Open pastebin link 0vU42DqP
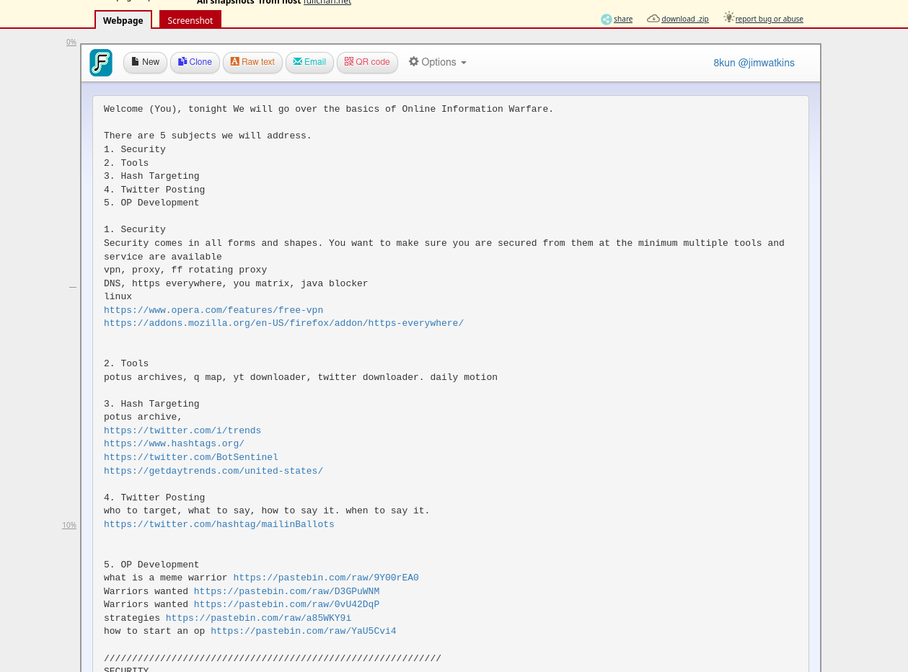This screenshot has height=672, width=908. click(286, 605)
